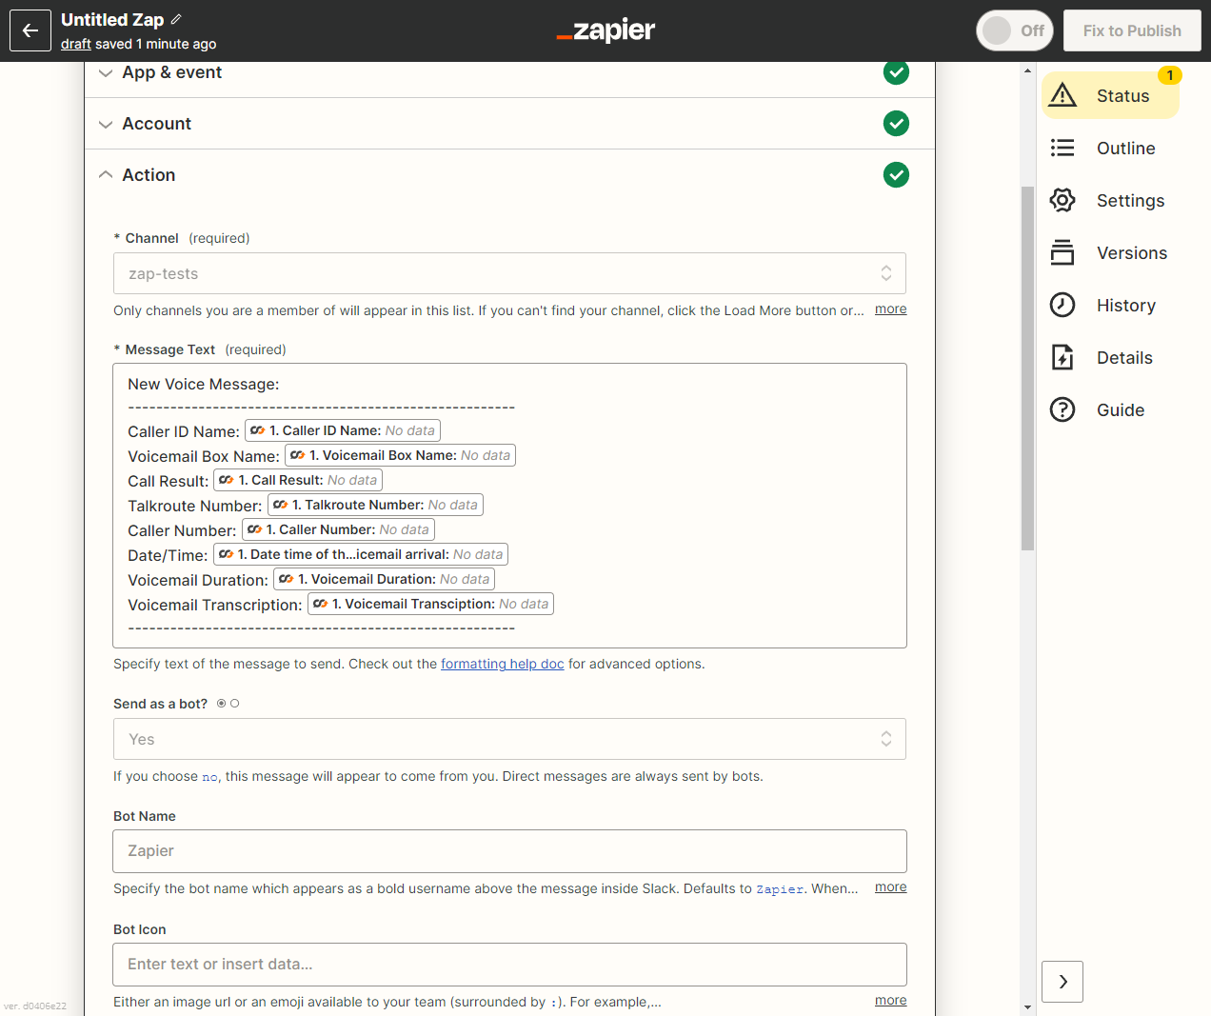Select the first Send as a bot radio

click(222, 704)
